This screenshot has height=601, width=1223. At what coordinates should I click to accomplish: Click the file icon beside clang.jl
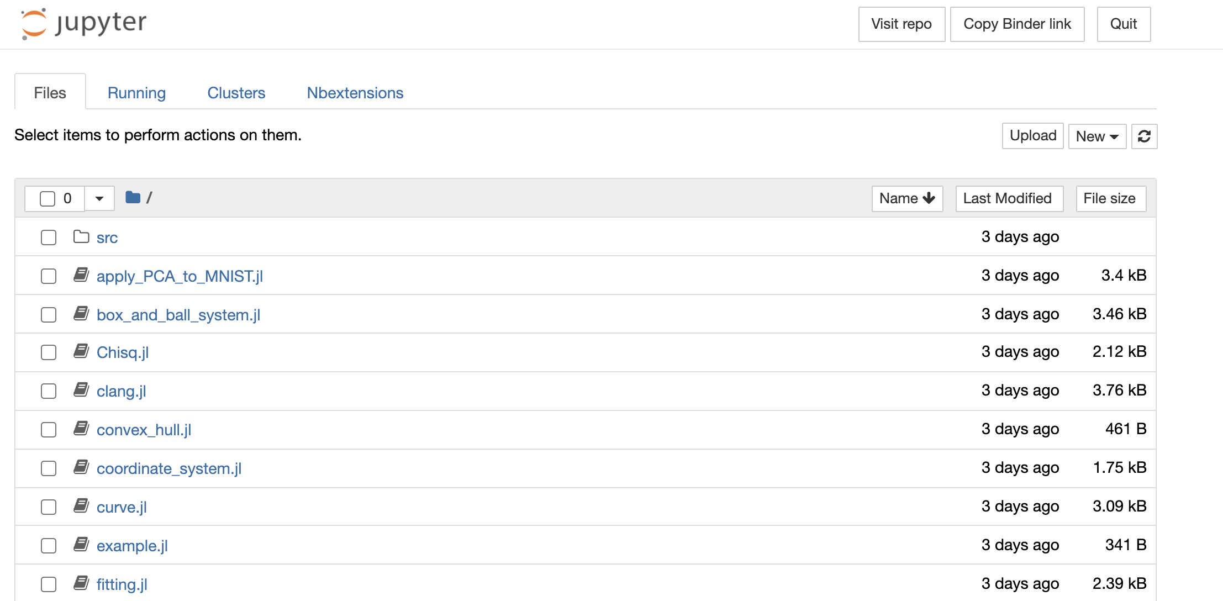click(81, 390)
